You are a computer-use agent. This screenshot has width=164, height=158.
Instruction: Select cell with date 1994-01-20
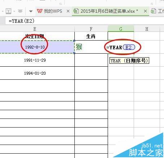coord(37,73)
